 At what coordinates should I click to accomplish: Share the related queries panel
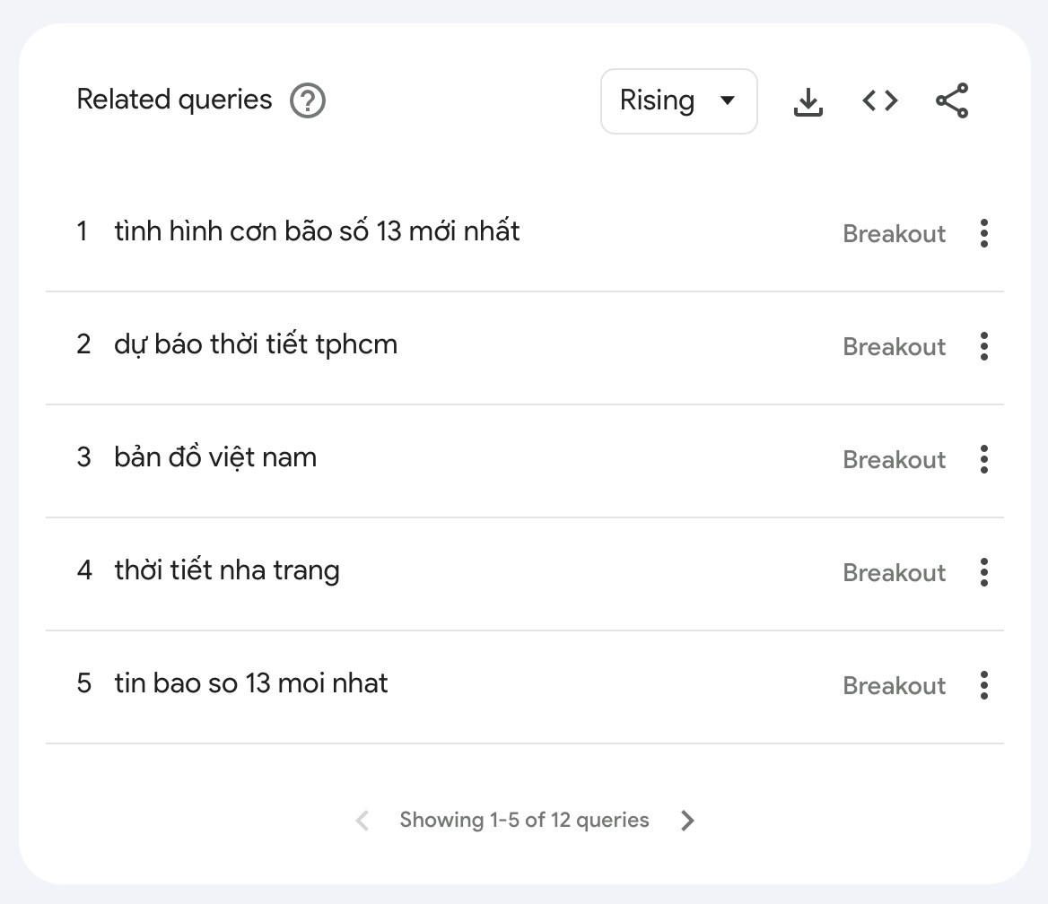tap(950, 101)
